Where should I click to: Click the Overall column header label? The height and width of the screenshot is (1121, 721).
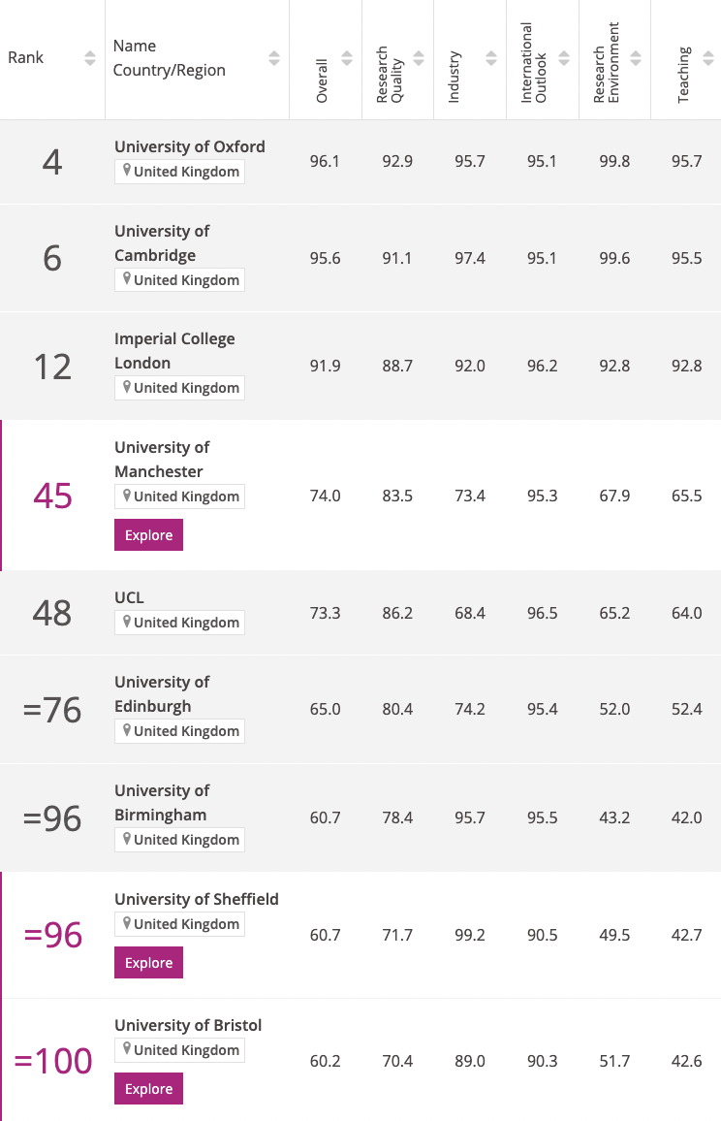(323, 80)
